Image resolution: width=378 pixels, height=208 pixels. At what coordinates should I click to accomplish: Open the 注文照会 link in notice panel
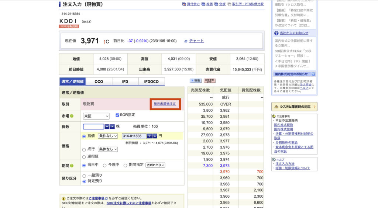coord(306,85)
